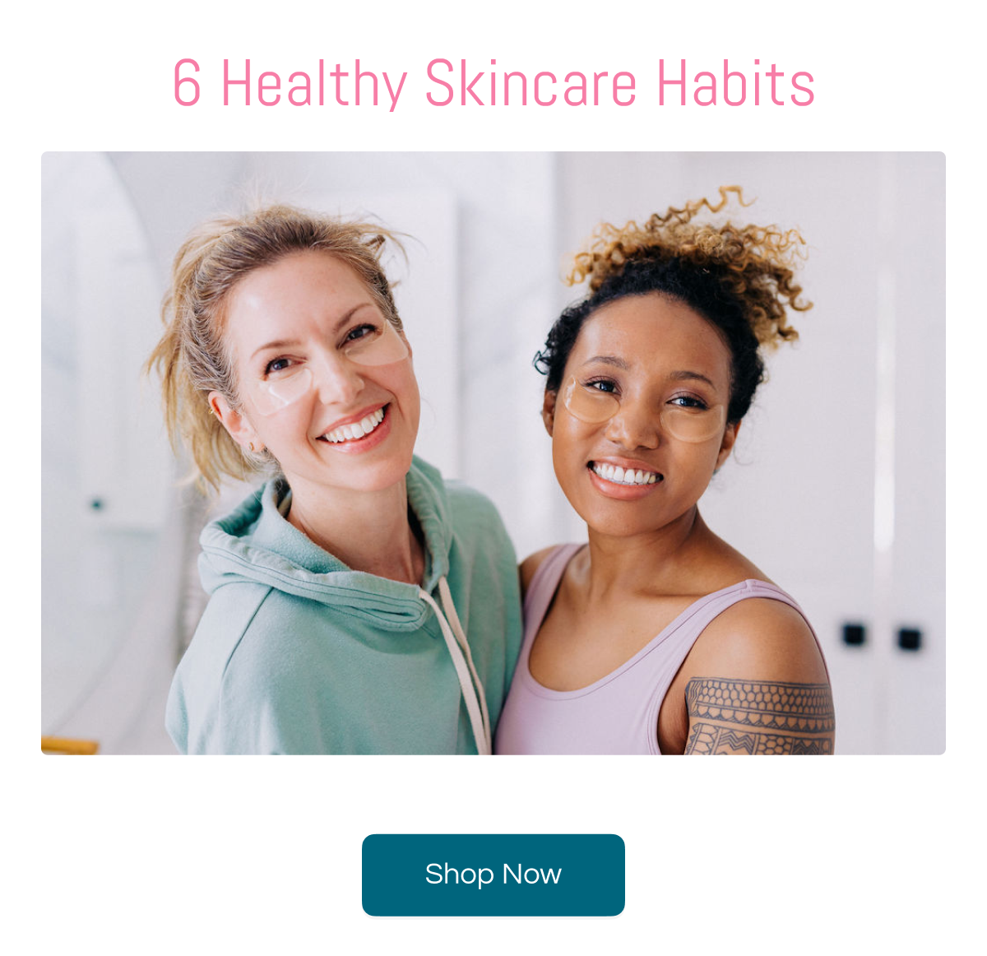Click the black cabinet knobs in the photo
The width and height of the screenshot is (987, 956).
point(882,636)
